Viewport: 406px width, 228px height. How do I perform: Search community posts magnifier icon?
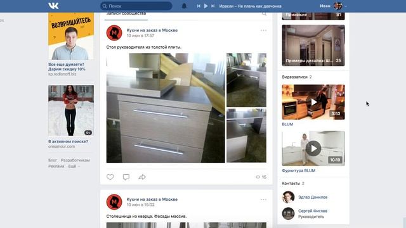click(x=264, y=14)
